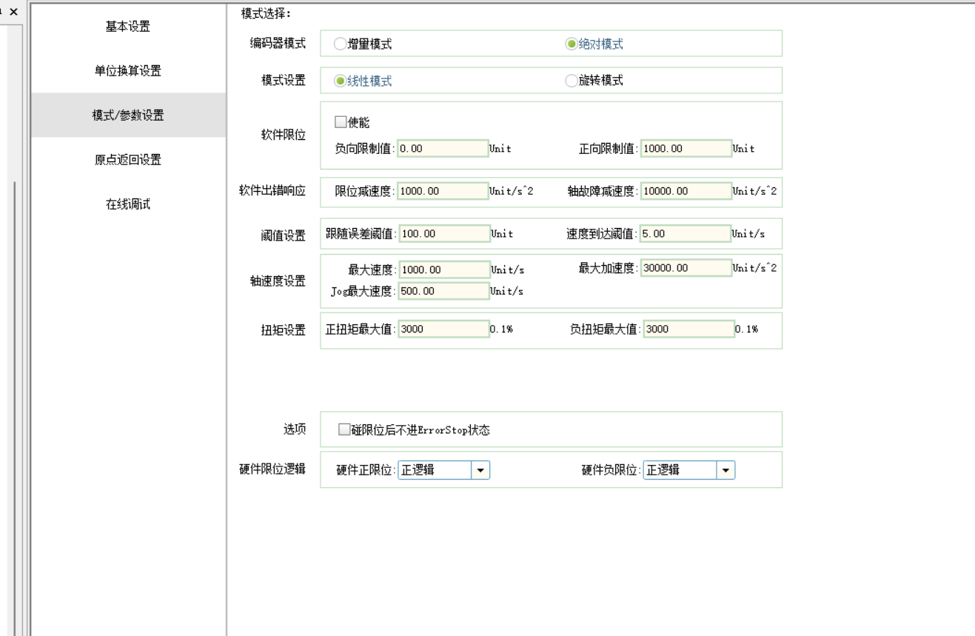Select the 模式/参数设置 tab
The width and height of the screenshot is (975, 636).
tap(128, 116)
